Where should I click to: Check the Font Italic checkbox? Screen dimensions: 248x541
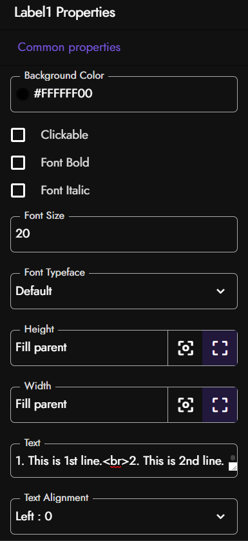18,190
